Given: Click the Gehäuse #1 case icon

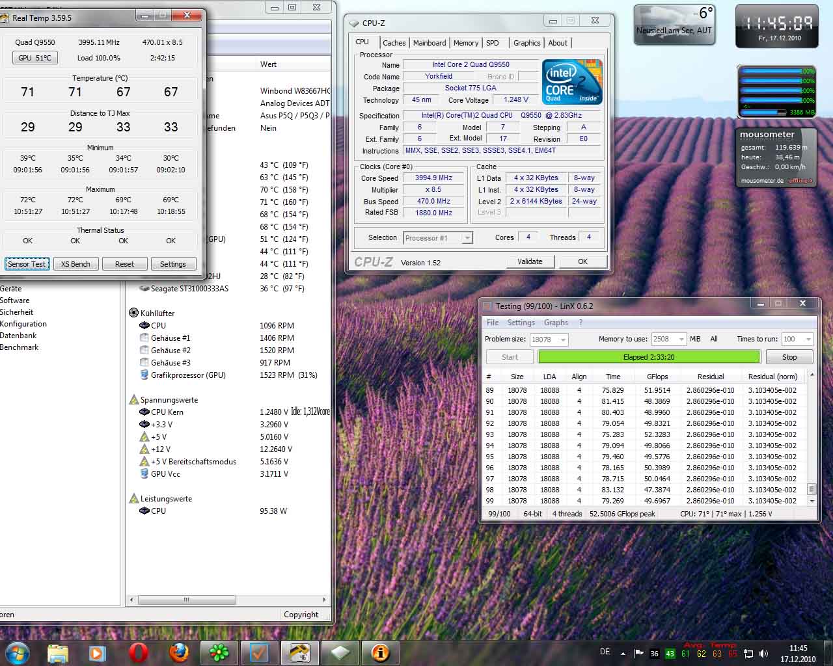Looking at the screenshot, I should 144,338.
